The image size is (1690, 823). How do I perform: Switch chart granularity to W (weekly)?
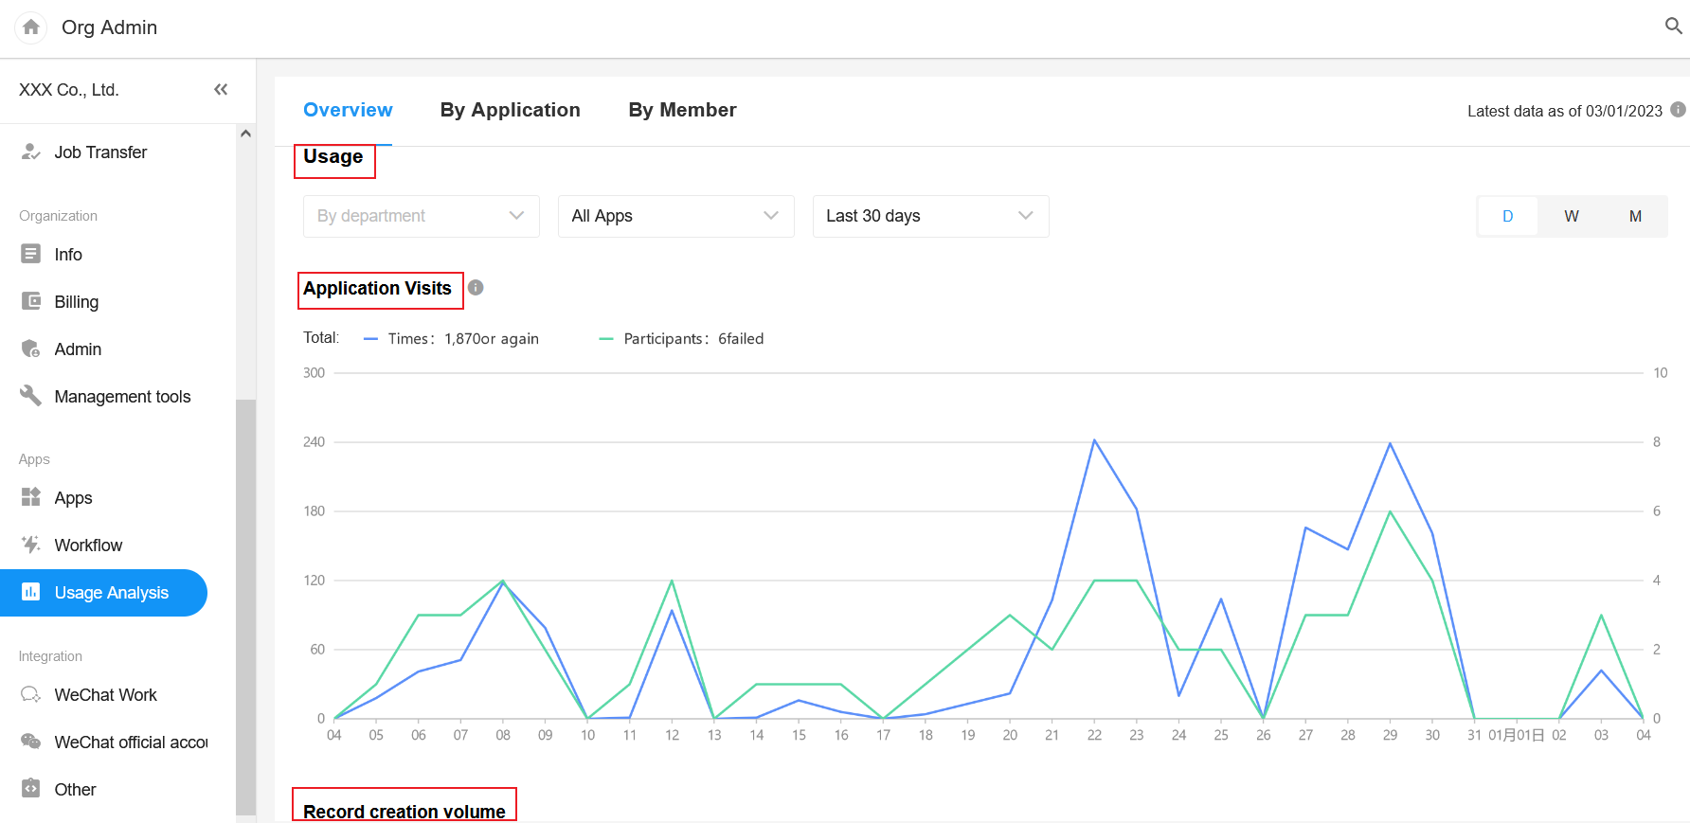tap(1571, 217)
